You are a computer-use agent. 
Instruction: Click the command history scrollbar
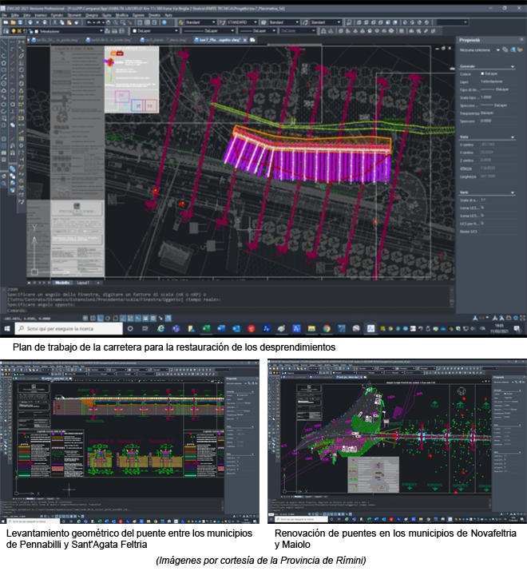[x=452, y=297]
